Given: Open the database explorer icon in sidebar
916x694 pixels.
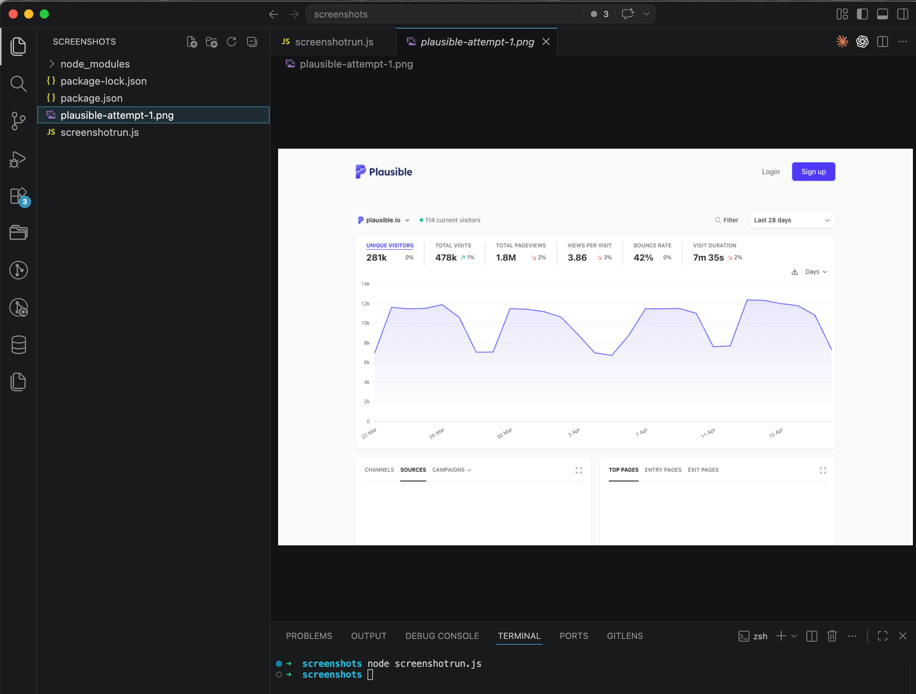Looking at the screenshot, I should click(x=19, y=345).
